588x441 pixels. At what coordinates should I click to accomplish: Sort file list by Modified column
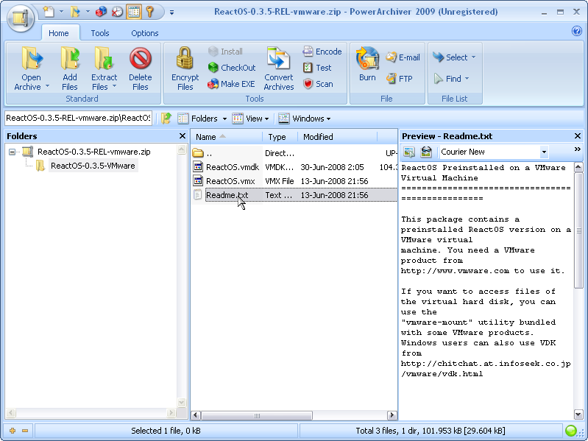337,137
